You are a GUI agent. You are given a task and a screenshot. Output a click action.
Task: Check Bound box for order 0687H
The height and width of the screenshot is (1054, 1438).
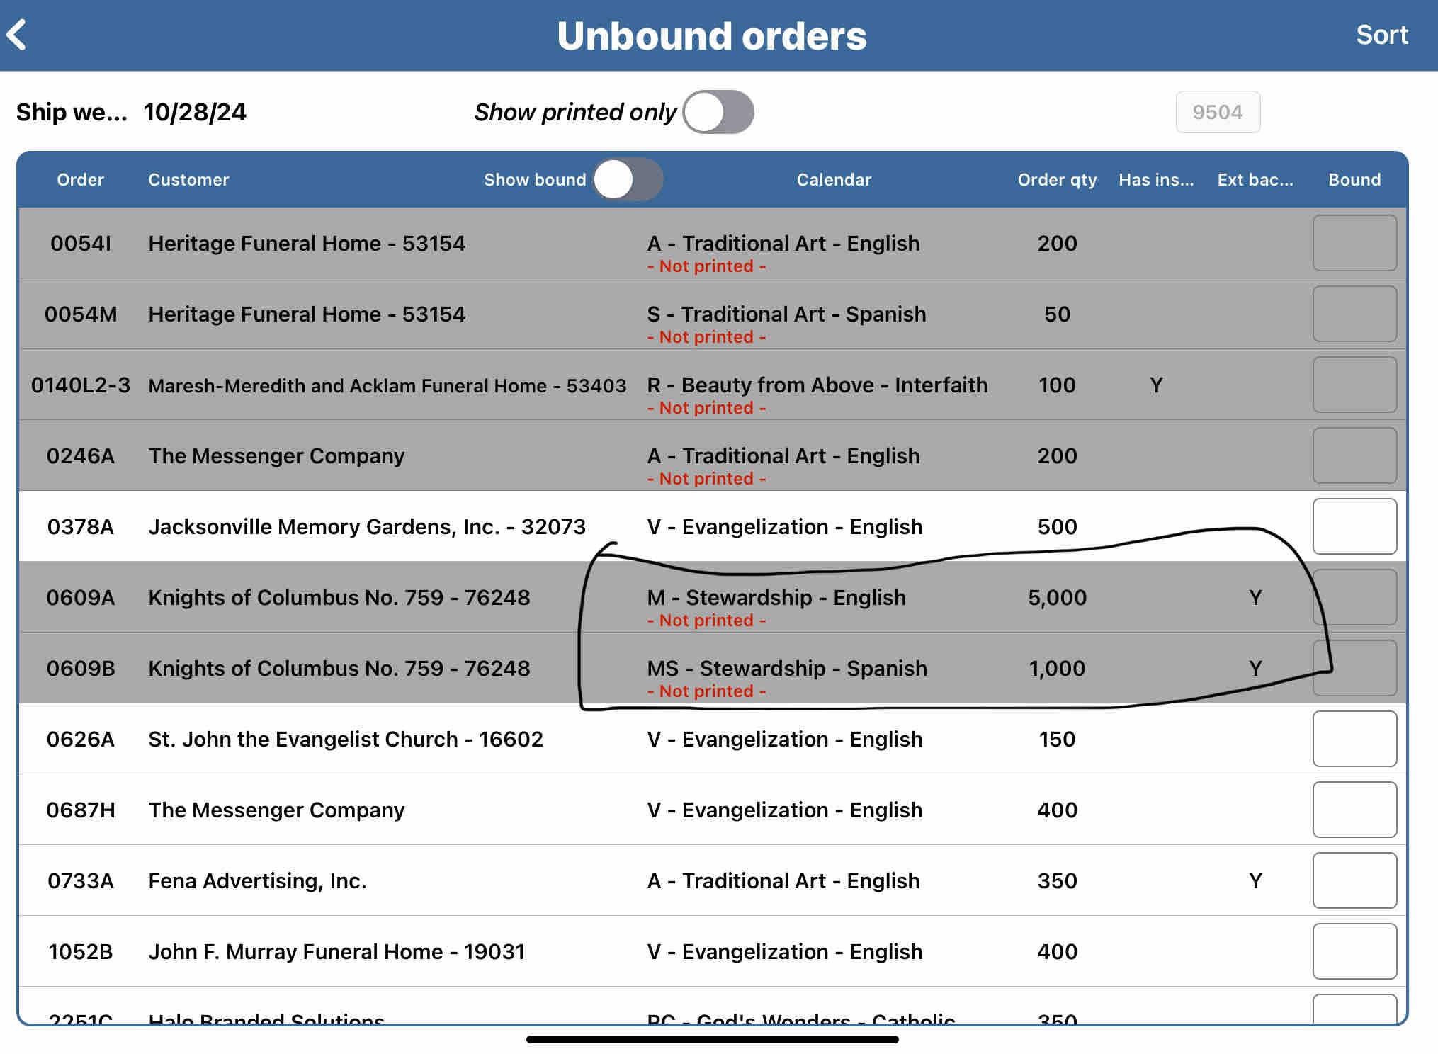click(x=1354, y=810)
